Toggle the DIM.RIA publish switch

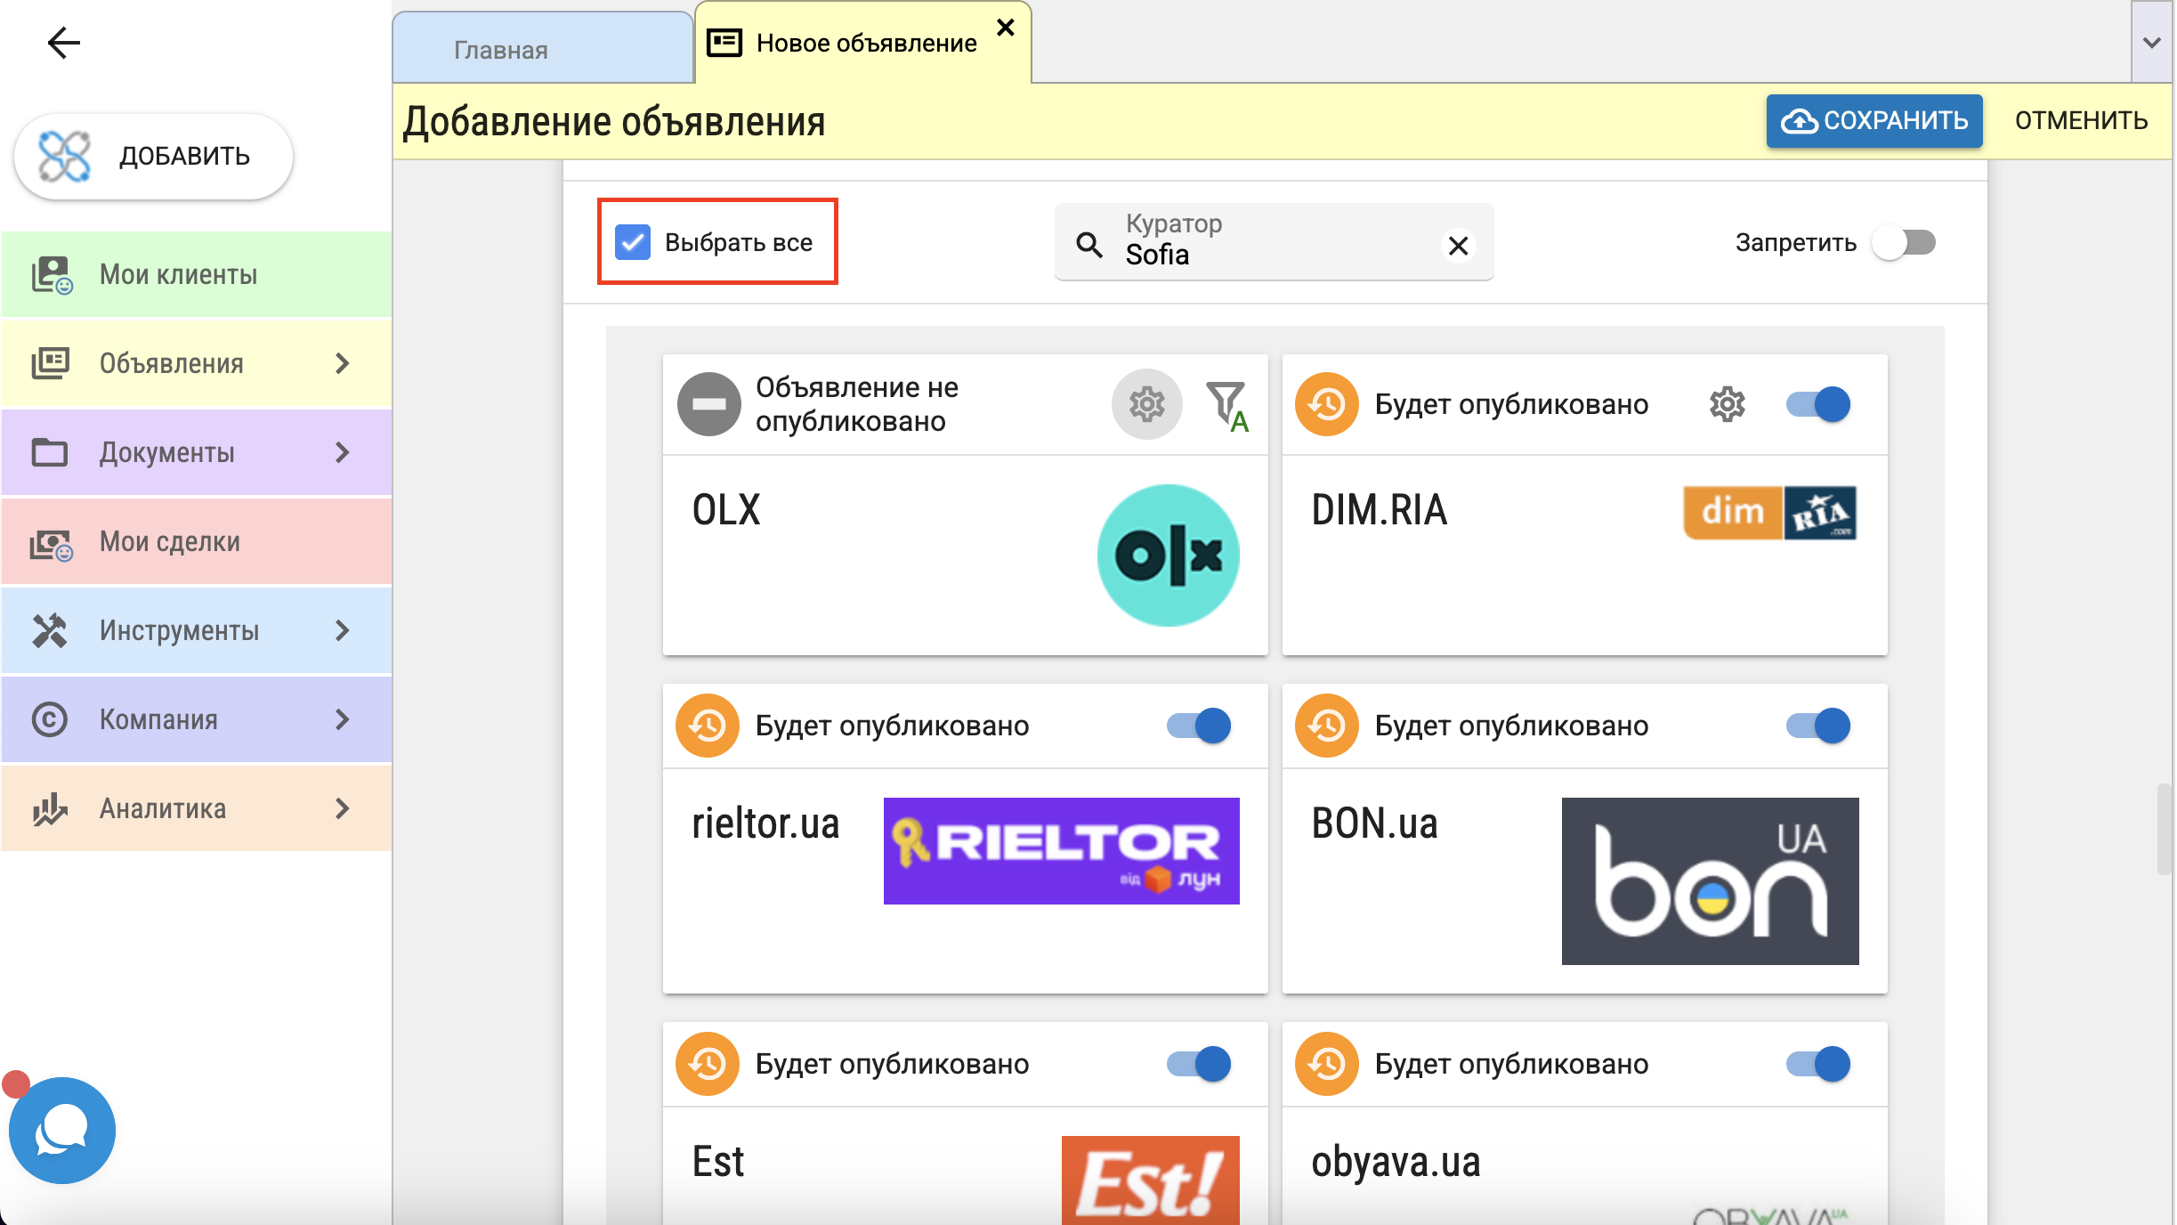(1818, 404)
